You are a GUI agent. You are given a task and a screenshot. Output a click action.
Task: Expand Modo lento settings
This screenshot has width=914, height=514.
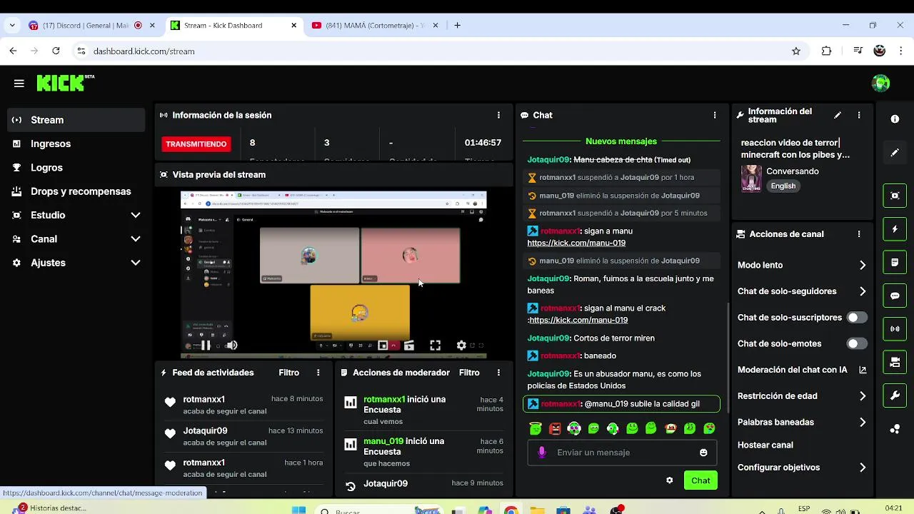(x=801, y=265)
